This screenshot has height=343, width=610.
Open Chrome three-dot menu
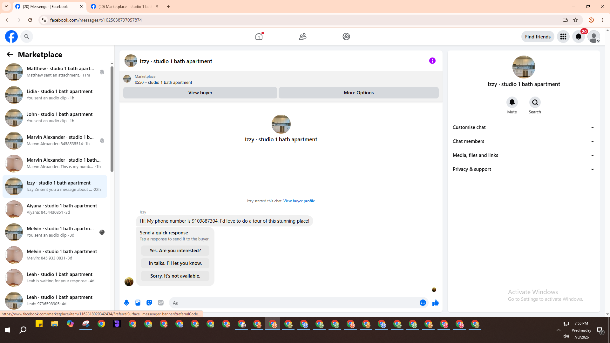pyautogui.click(x=603, y=20)
